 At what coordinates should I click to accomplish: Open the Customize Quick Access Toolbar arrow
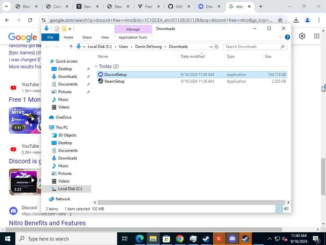(x=70, y=29)
